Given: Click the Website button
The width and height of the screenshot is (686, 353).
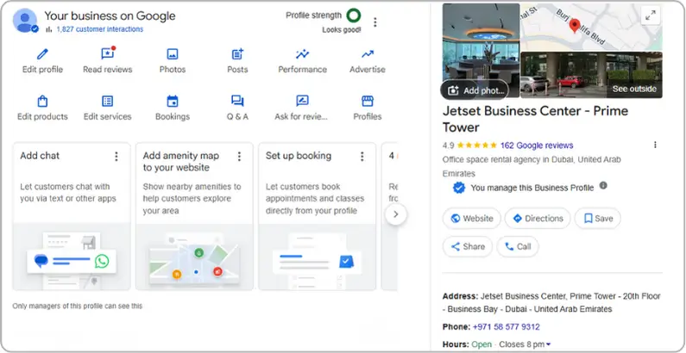Looking at the screenshot, I should point(472,218).
